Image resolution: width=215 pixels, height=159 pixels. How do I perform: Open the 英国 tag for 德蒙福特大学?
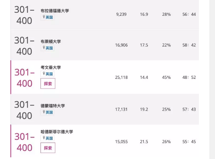pos(48,112)
